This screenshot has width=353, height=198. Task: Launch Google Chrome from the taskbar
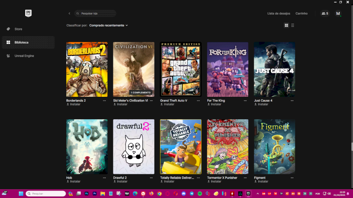[x=159, y=194]
